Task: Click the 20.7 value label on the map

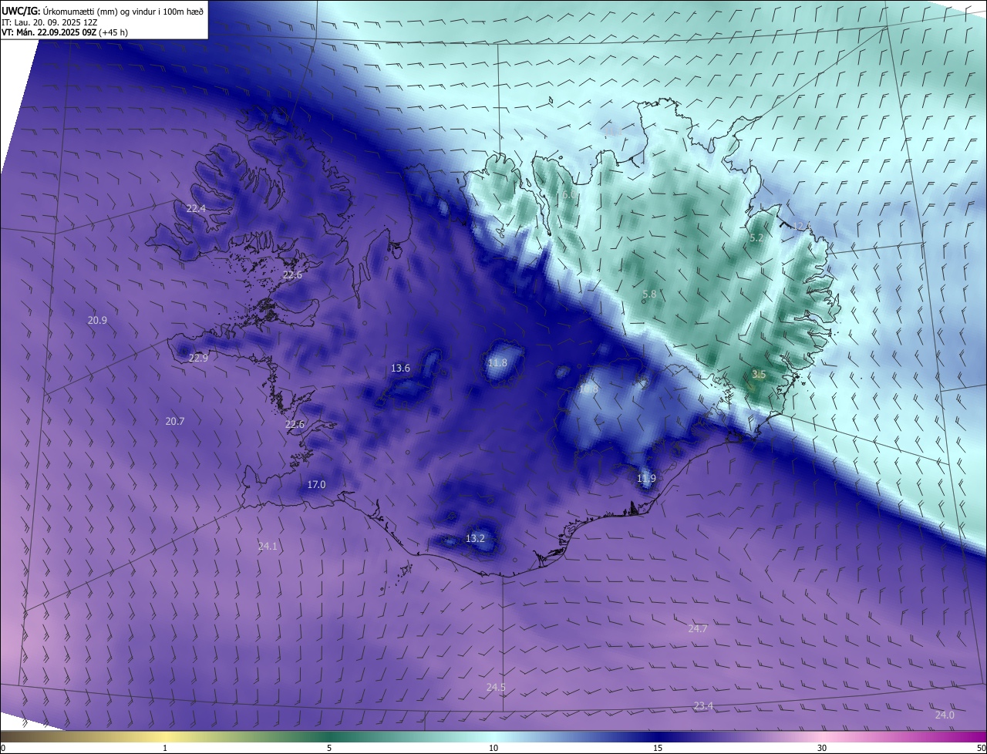Action: 175,421
